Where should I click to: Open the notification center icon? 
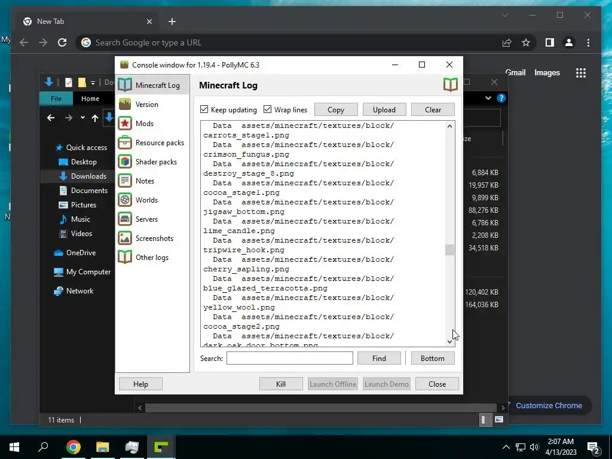pos(593,447)
